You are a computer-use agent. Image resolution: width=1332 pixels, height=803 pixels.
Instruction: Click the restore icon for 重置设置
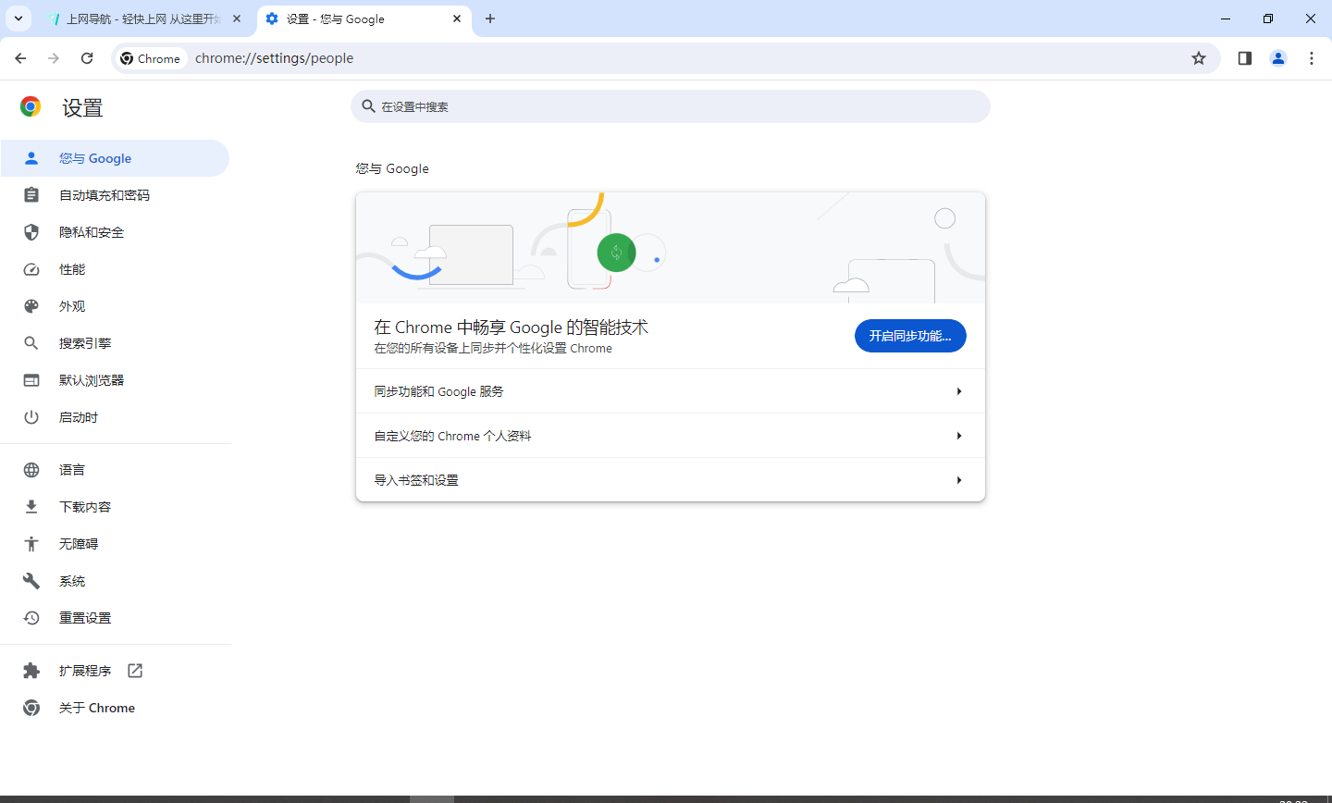pos(31,618)
